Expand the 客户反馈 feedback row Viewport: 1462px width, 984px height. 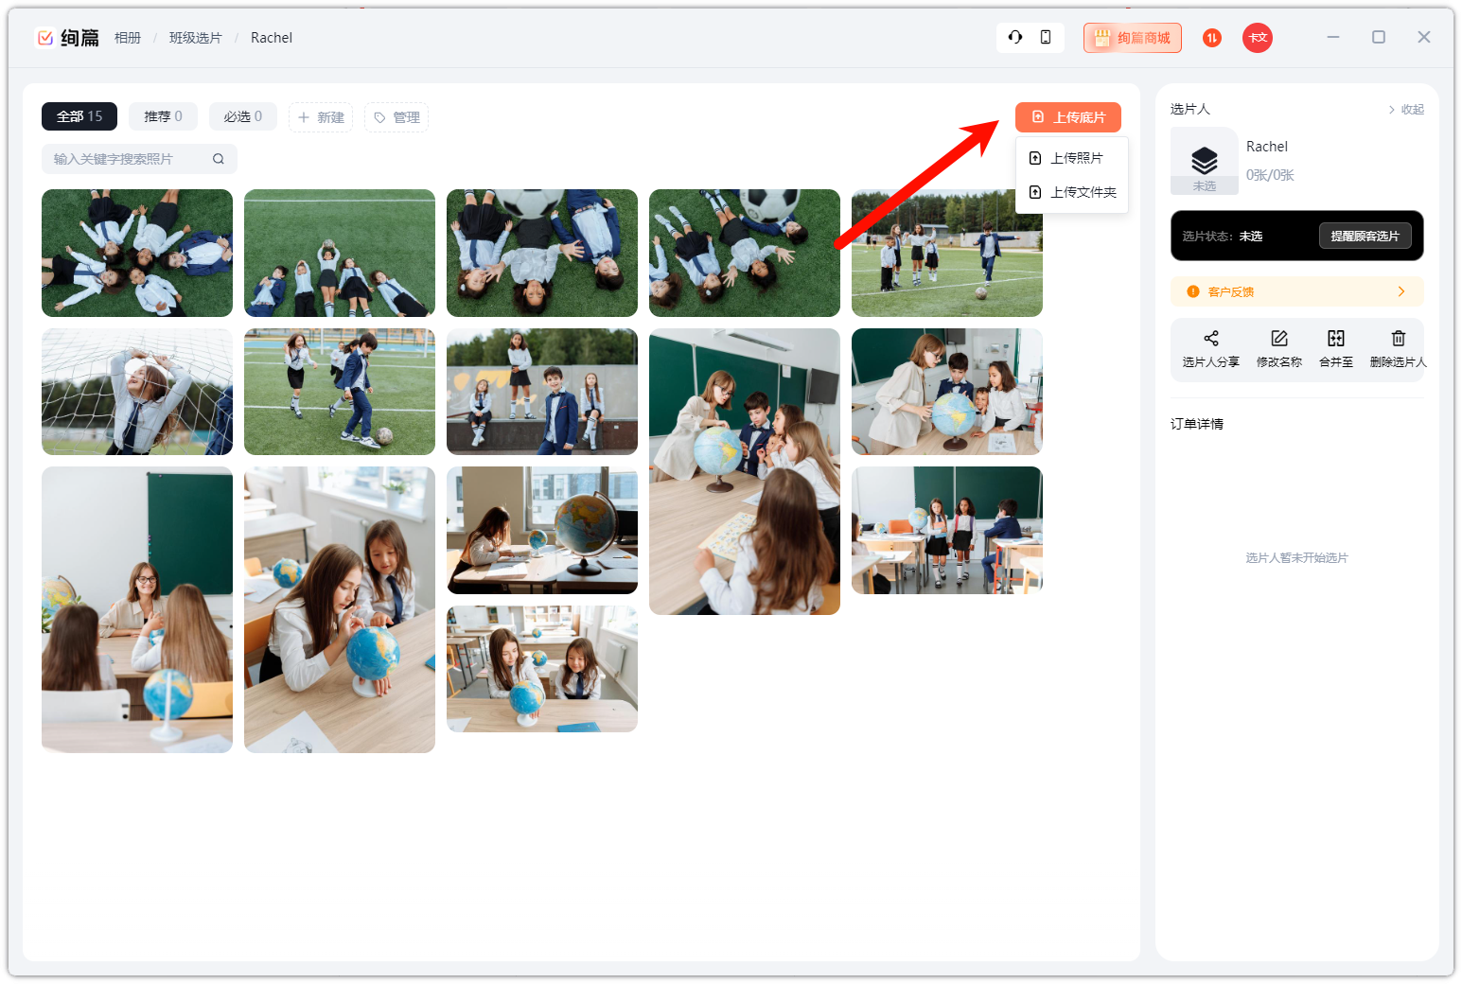click(x=1296, y=291)
